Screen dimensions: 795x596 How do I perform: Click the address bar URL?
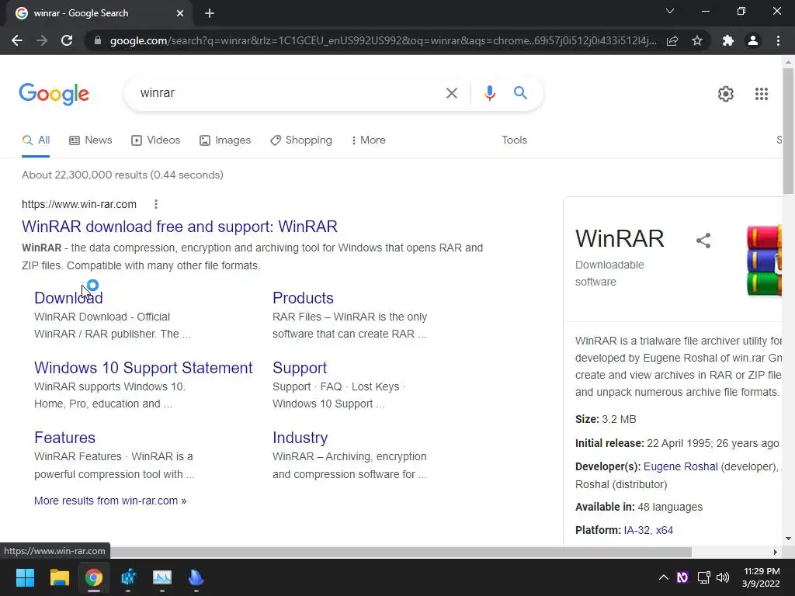pyautogui.click(x=383, y=40)
